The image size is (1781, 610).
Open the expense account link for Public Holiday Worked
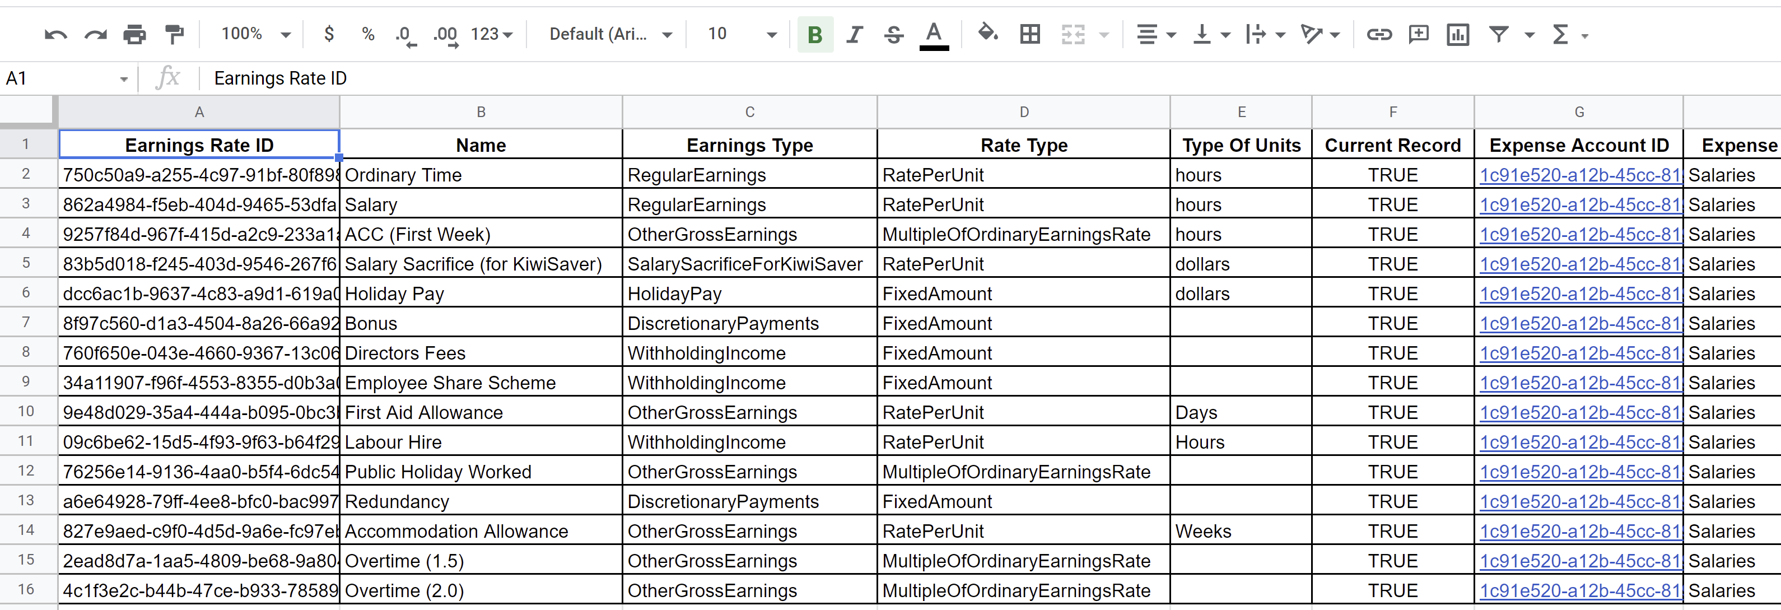click(1580, 472)
